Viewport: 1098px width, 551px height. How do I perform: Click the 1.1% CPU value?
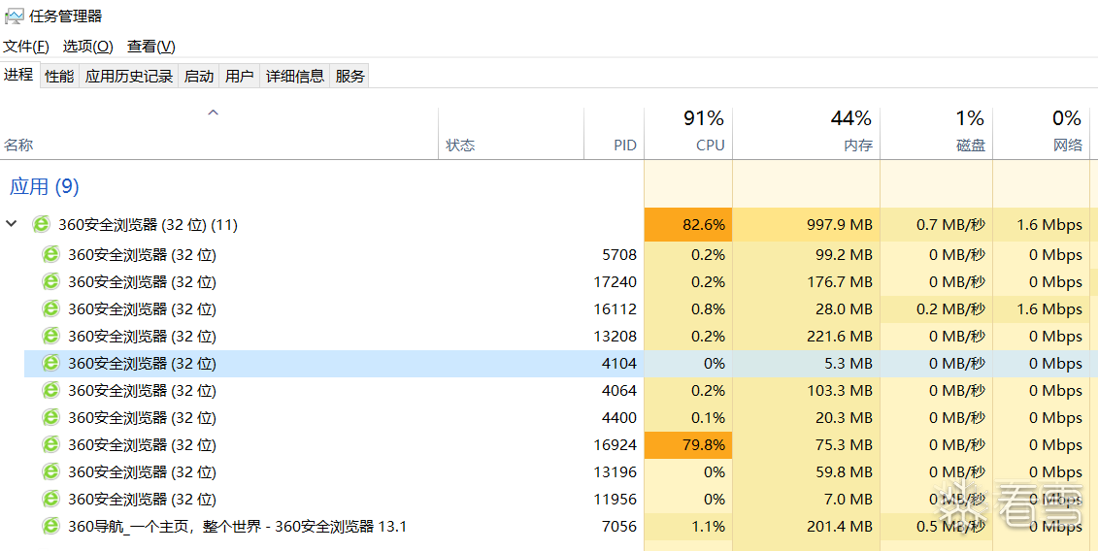[x=708, y=526]
